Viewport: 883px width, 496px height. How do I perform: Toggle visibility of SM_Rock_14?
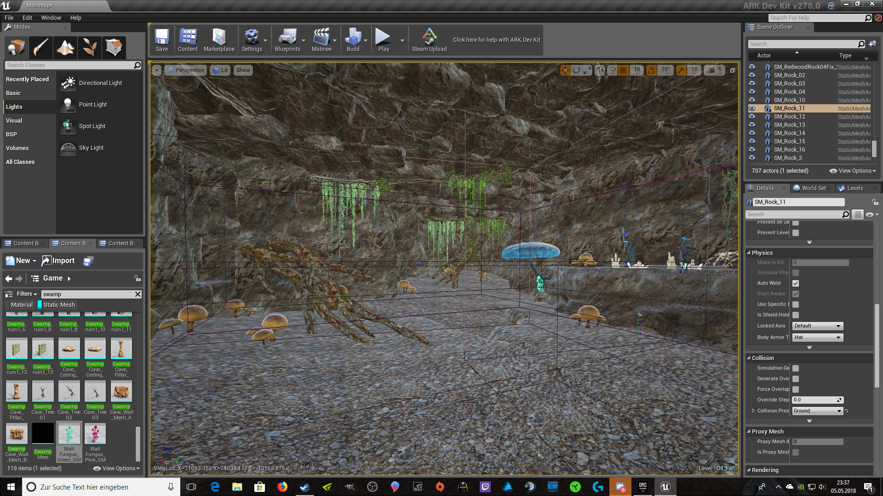pos(752,133)
